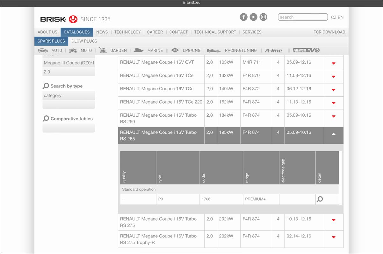Click RENAULT Megane Coupe i 16V TCe 220
The height and width of the screenshot is (254, 383).
[161, 102]
